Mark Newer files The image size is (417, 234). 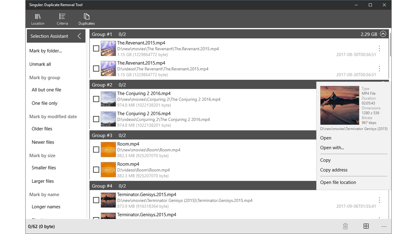43,142
